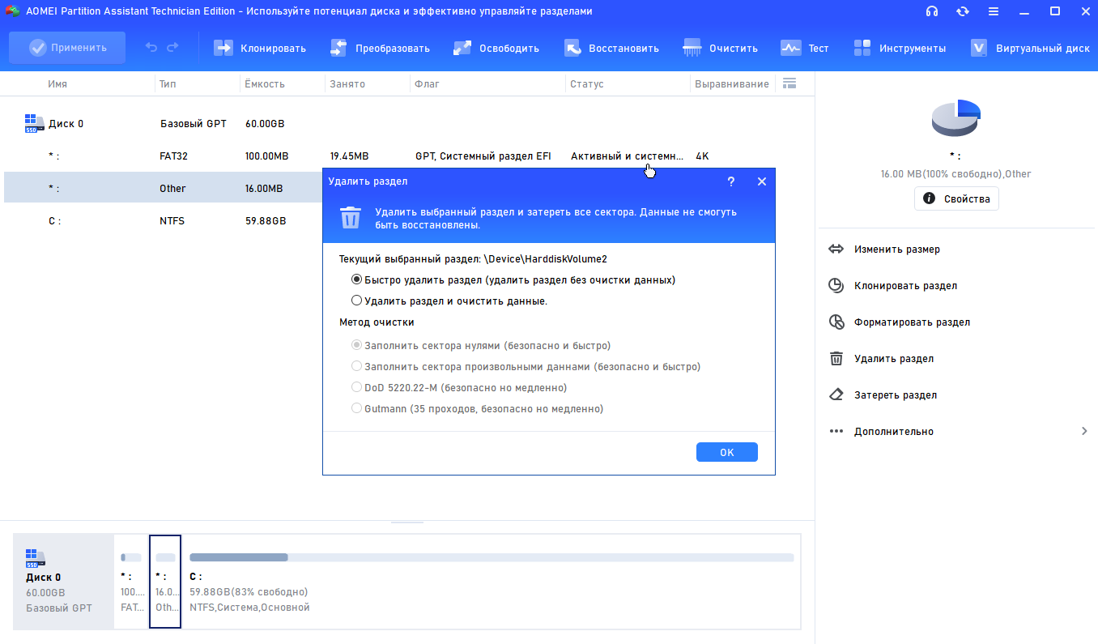Expand the Дополнительно submenu arrow

point(1084,431)
